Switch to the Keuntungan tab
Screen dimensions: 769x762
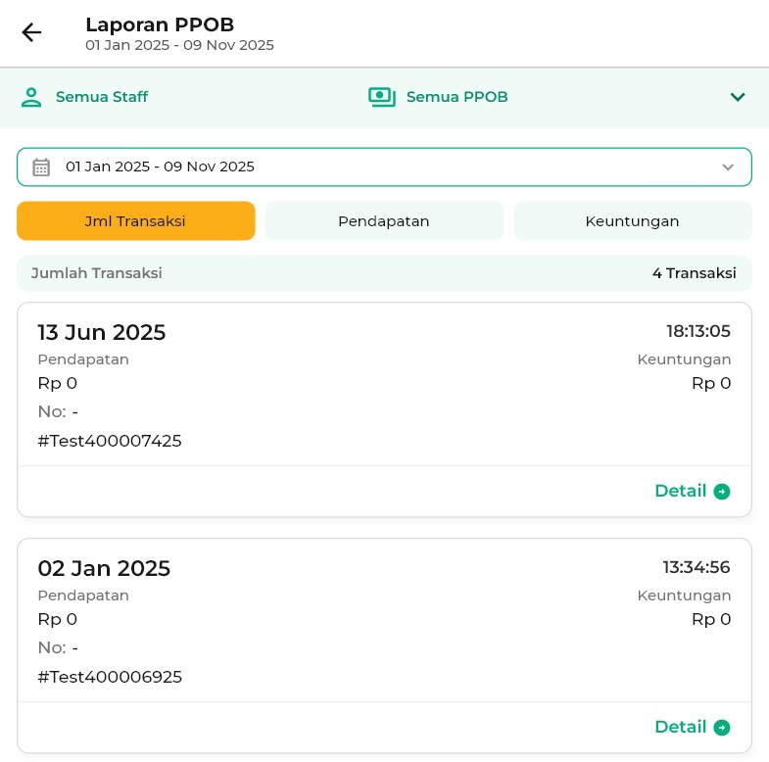click(632, 221)
